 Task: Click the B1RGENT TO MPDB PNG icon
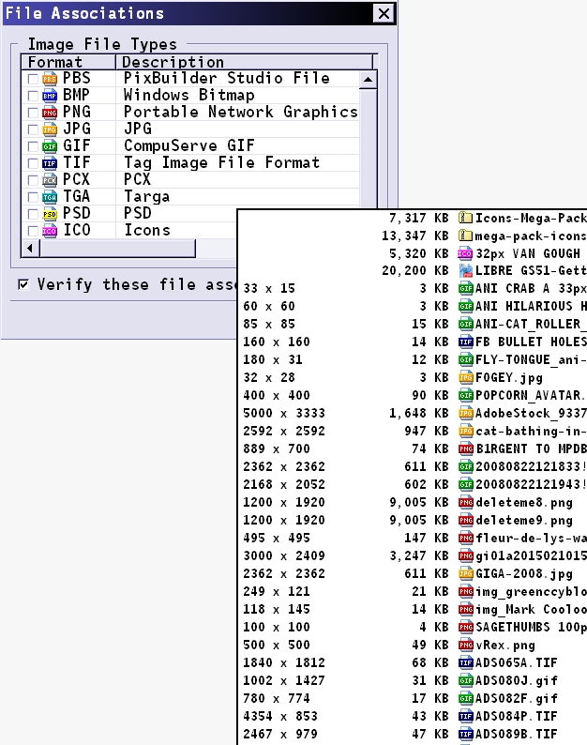coord(465,449)
